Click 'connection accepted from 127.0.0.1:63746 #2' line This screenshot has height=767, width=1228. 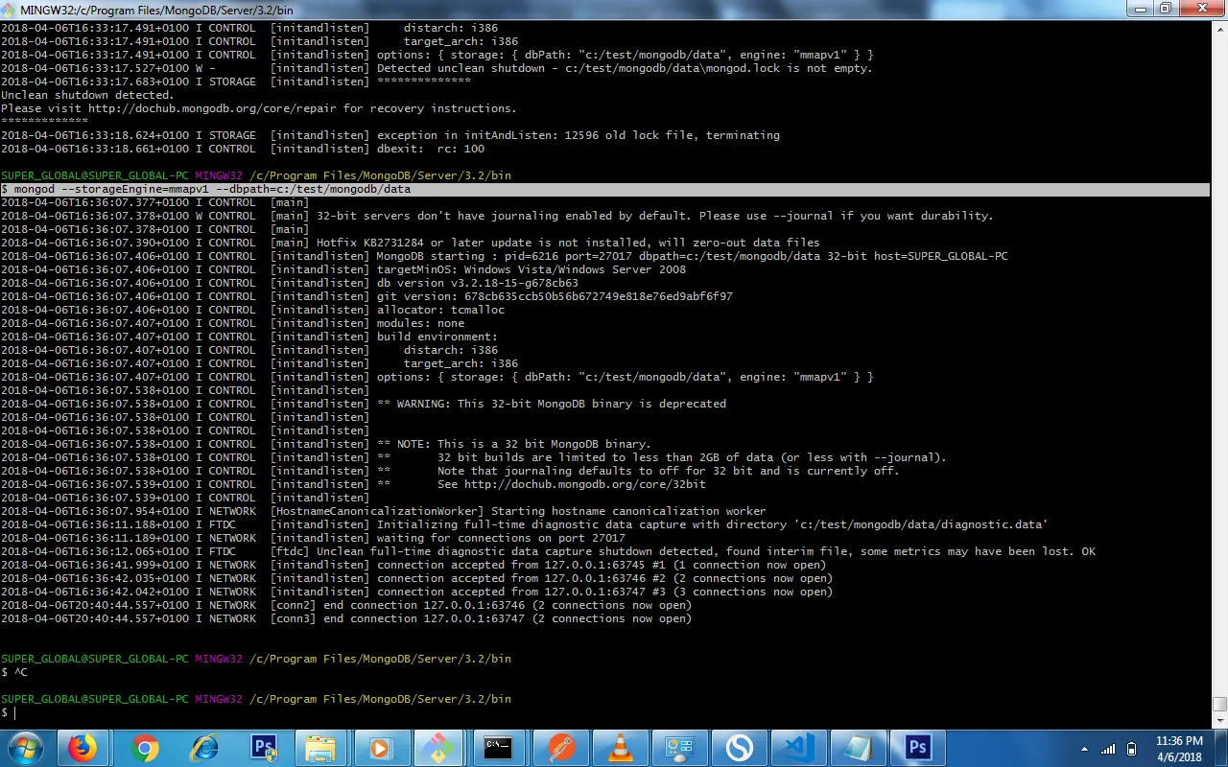click(416, 578)
